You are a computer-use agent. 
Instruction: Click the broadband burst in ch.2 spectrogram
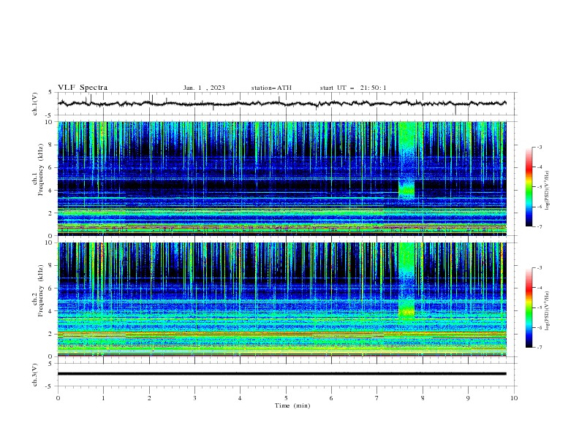click(406, 280)
